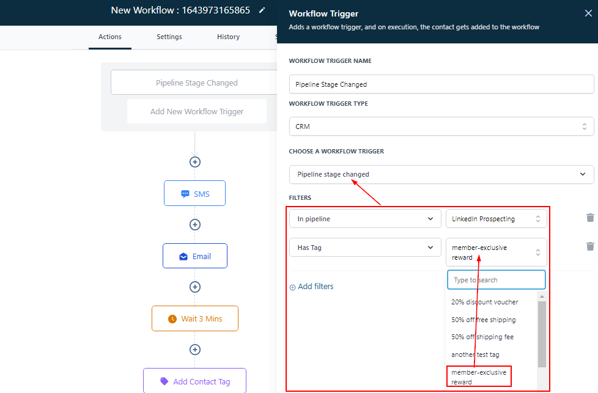
Task: Add a step above the SMS action
Action: [x=195, y=162]
